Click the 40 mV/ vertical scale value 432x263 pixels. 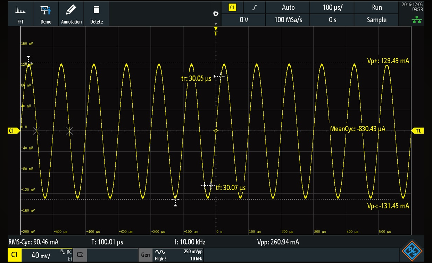pyautogui.click(x=41, y=255)
